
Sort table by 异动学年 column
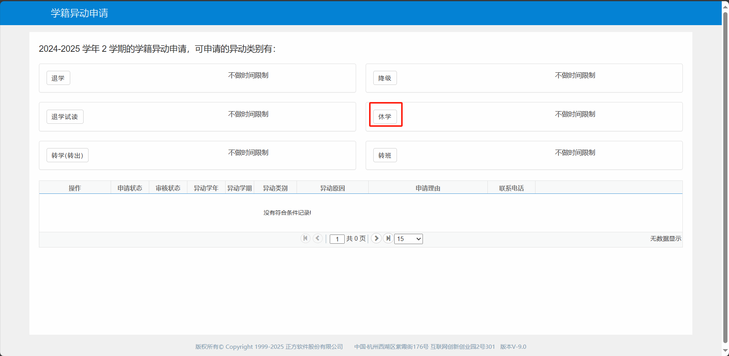206,188
